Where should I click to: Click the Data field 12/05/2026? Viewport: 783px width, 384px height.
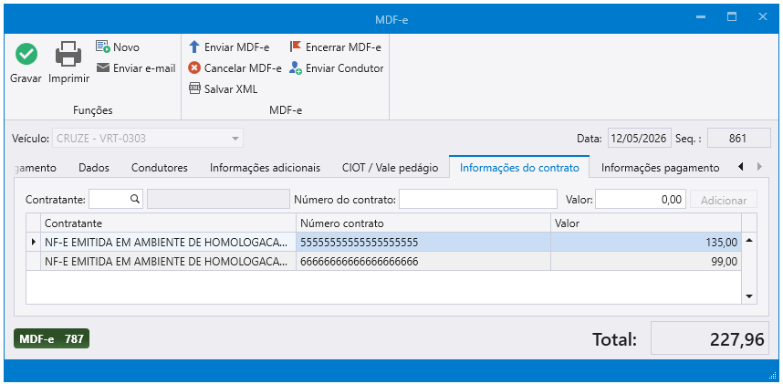coord(640,139)
